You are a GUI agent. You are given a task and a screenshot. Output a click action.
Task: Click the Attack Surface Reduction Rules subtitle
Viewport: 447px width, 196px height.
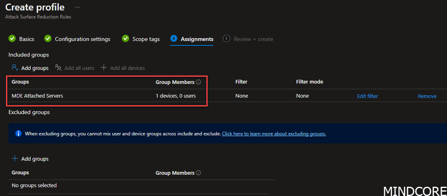(x=38, y=17)
